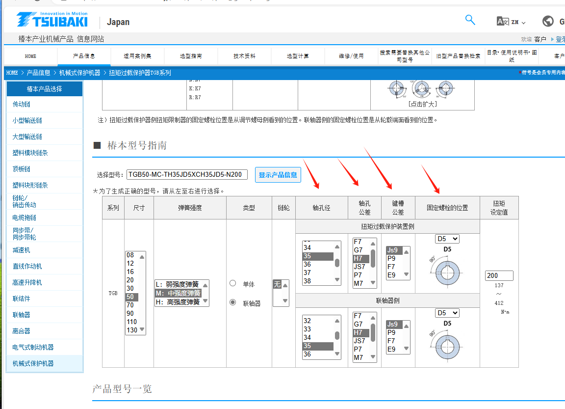Open the 维修/使用 menu tab
The height and width of the screenshot is (409, 565).
point(351,56)
